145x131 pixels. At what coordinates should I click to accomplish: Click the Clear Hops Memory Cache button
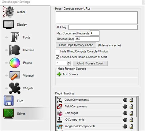click(76, 45)
